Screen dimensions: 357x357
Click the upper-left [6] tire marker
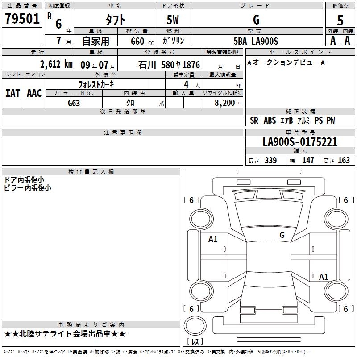191,200
